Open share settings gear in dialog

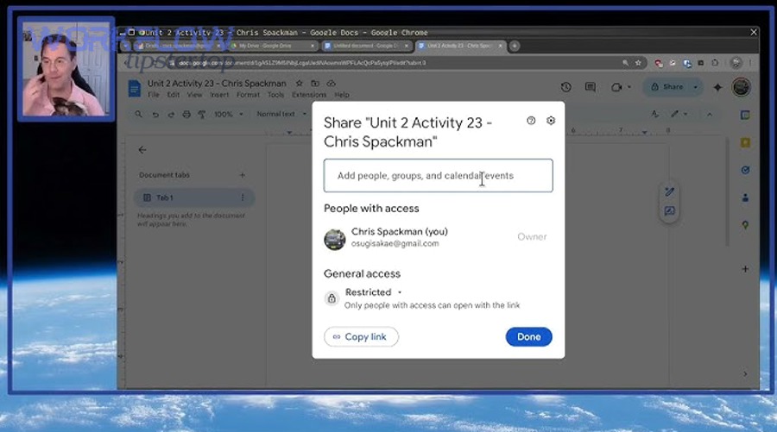[x=551, y=121]
